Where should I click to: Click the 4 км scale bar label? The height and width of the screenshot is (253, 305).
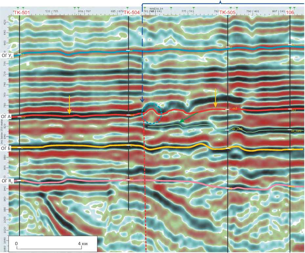(x=82, y=243)
